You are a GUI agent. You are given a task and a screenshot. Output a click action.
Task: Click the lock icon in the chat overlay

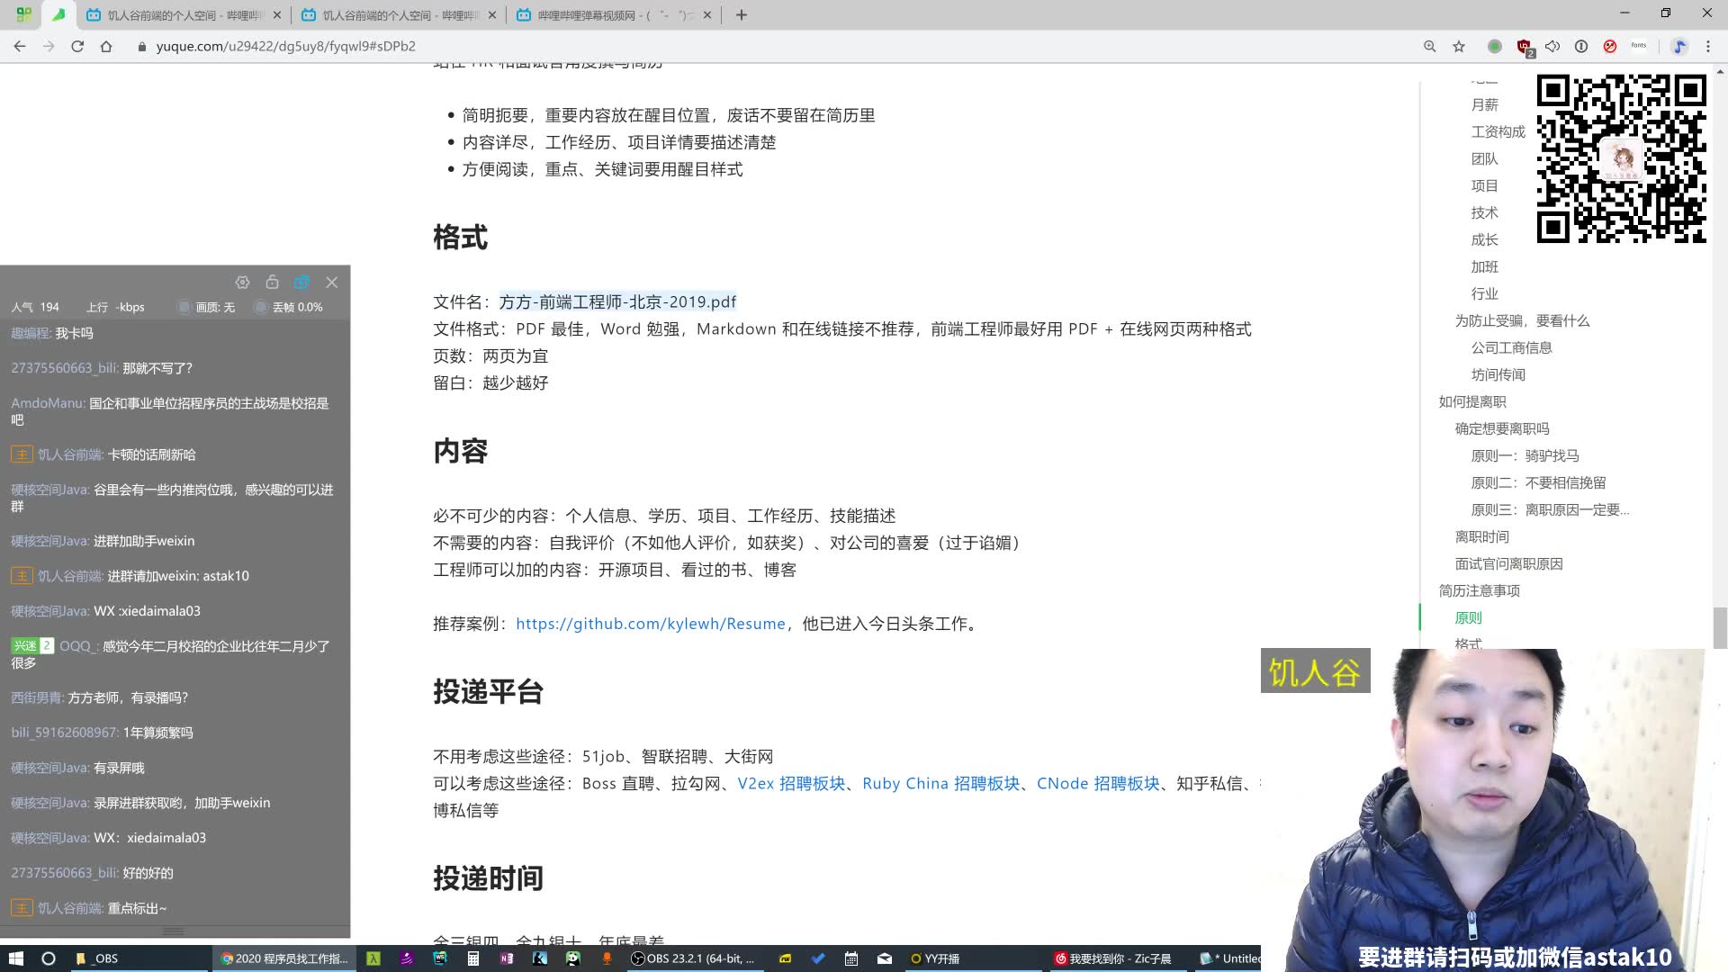272,282
